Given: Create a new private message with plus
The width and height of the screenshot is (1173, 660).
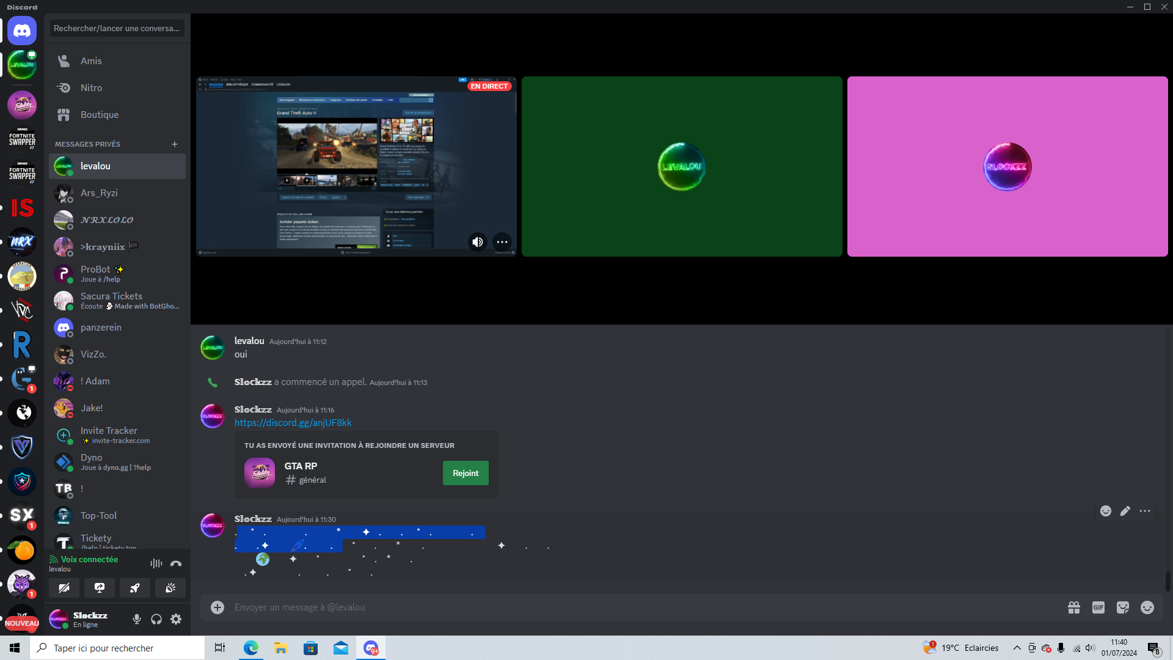Looking at the screenshot, I should (175, 144).
